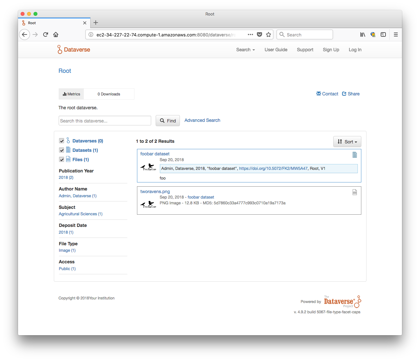Go back to the previous page
The height and width of the screenshot is (361, 420).
point(24,34)
